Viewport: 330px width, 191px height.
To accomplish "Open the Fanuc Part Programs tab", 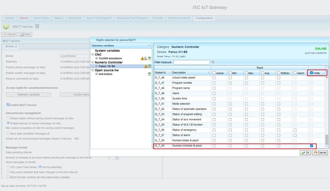I will [x=99, y=18].
